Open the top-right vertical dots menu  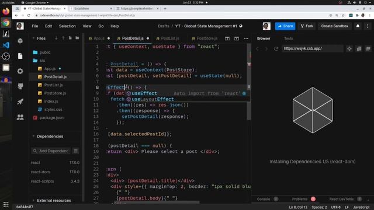pyautogui.click(x=368, y=26)
